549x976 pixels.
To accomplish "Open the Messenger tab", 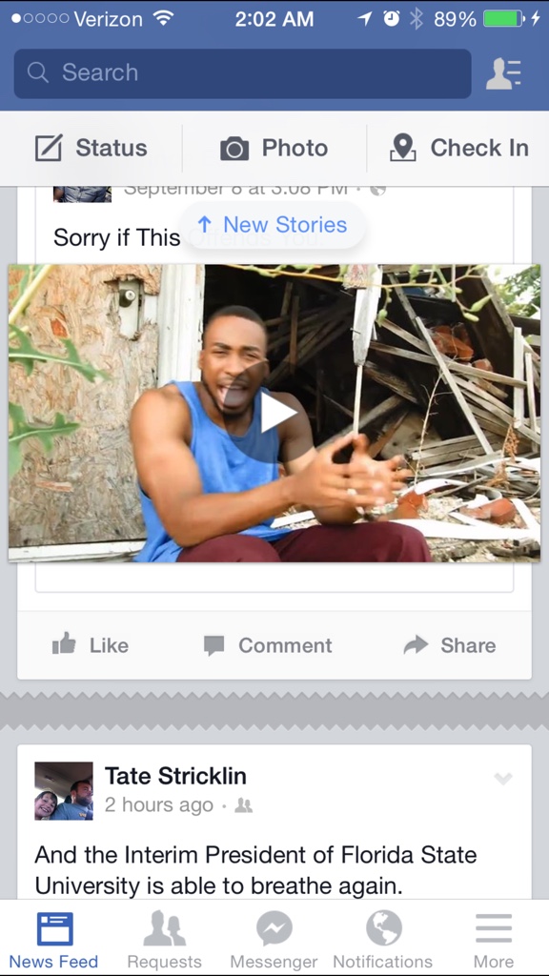I will (274, 940).
